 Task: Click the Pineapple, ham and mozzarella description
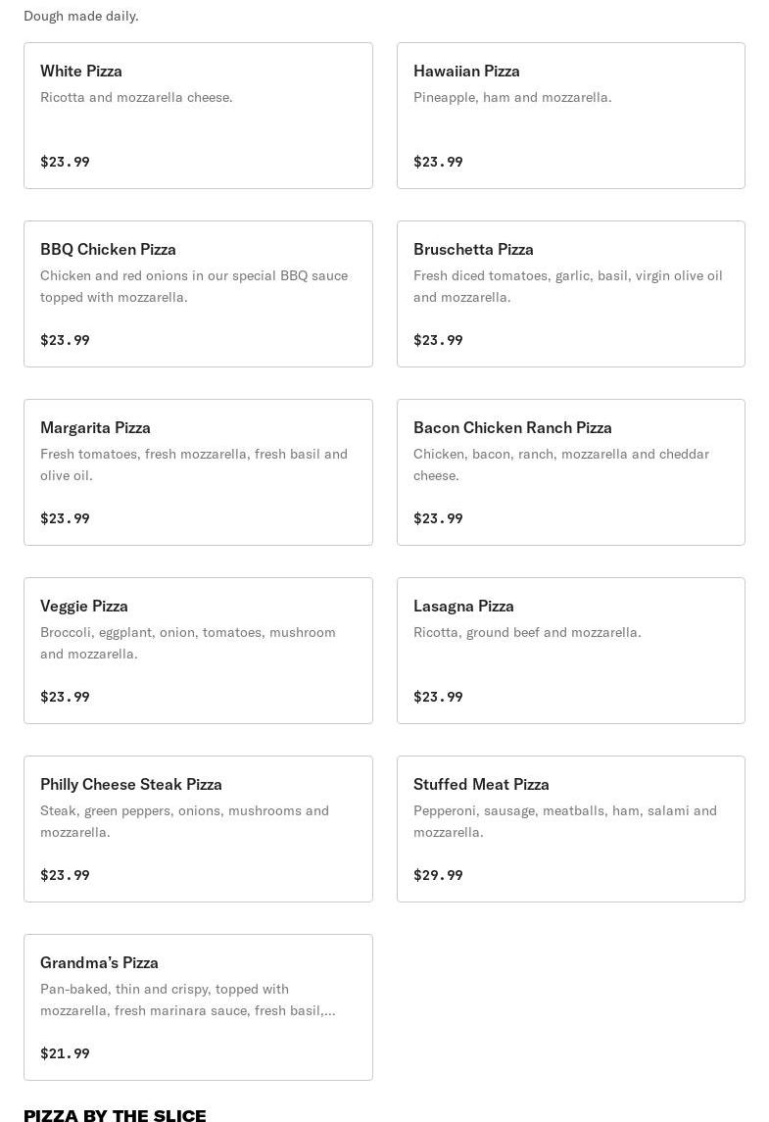click(512, 97)
